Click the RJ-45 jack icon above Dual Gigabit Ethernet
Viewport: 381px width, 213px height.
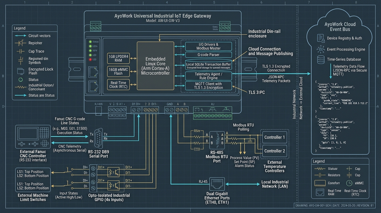(217, 184)
